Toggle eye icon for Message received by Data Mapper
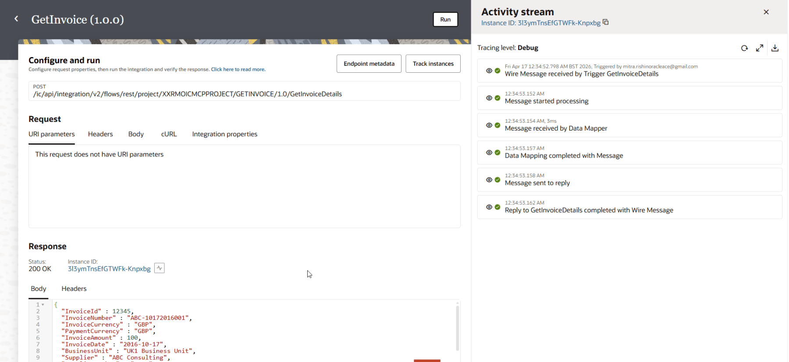The width and height of the screenshot is (789, 362). pos(489,125)
